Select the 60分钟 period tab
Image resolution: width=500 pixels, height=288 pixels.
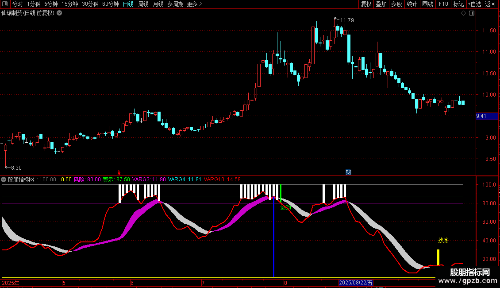(110, 4)
